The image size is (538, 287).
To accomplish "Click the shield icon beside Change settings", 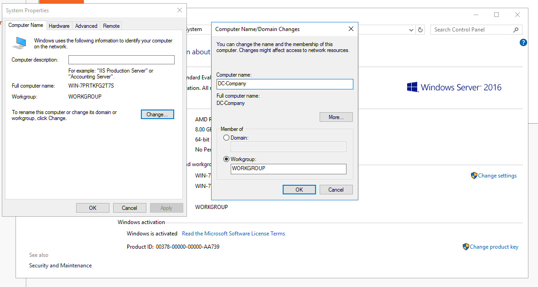I will tap(474, 176).
